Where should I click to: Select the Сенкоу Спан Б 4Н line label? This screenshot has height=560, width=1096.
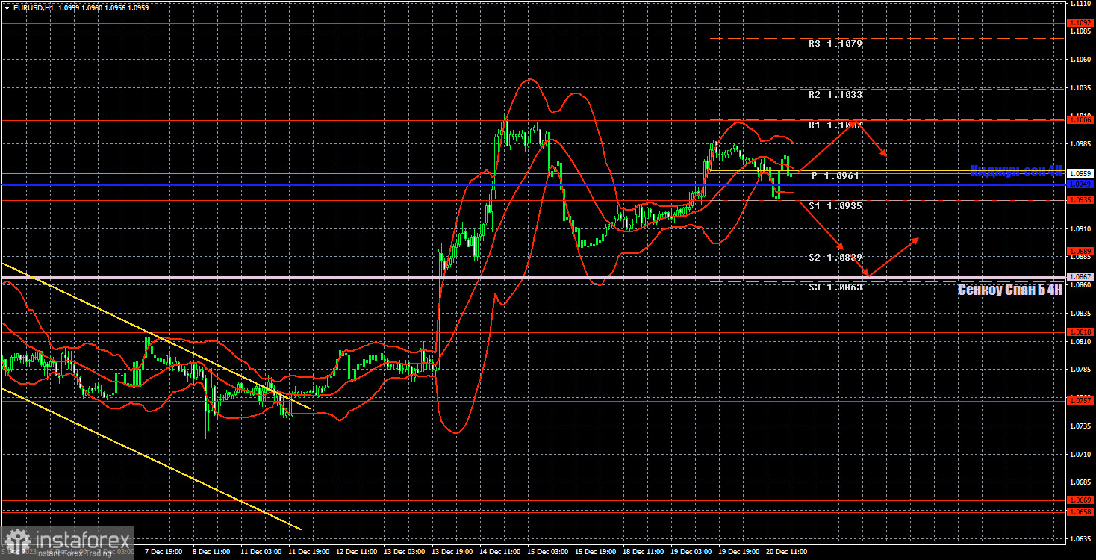[x=1009, y=290]
